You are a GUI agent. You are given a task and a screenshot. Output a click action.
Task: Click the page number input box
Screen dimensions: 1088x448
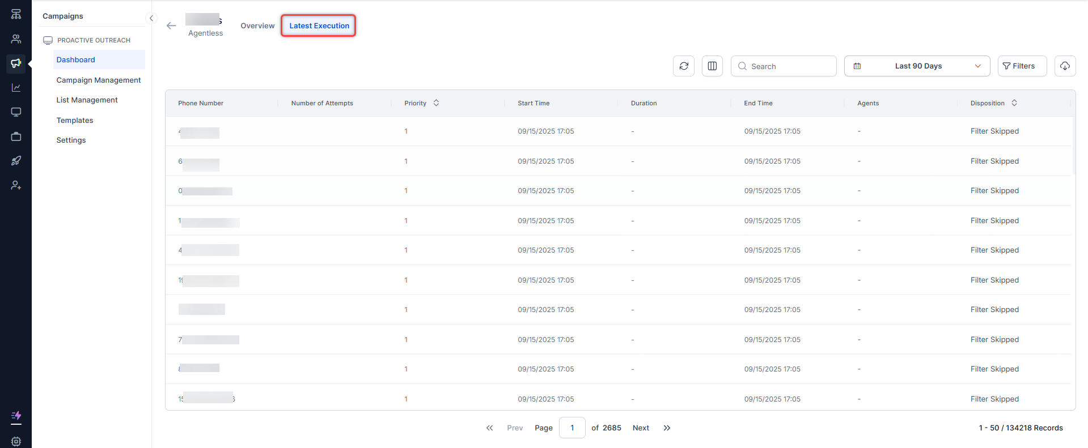coord(572,428)
